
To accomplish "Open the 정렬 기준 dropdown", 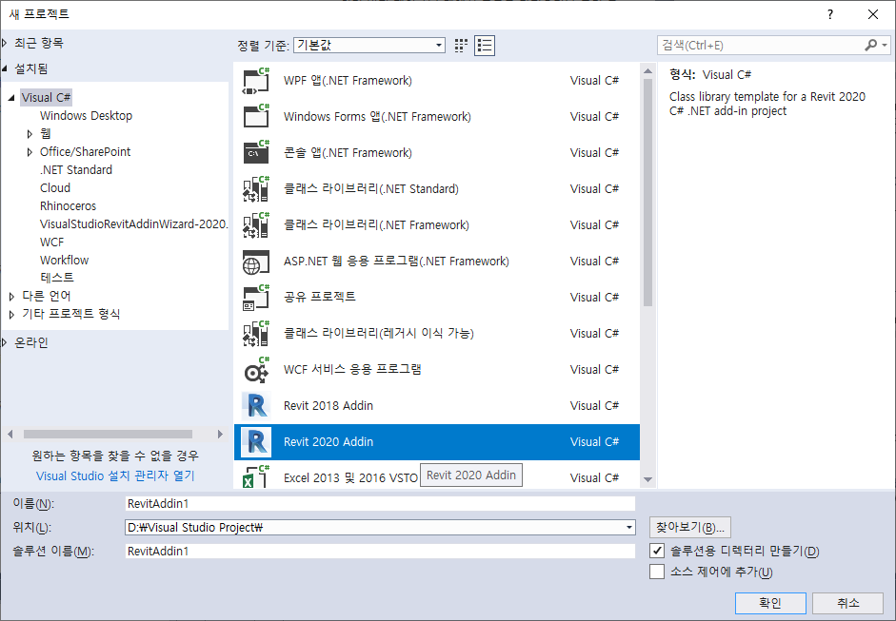I will [x=437, y=45].
